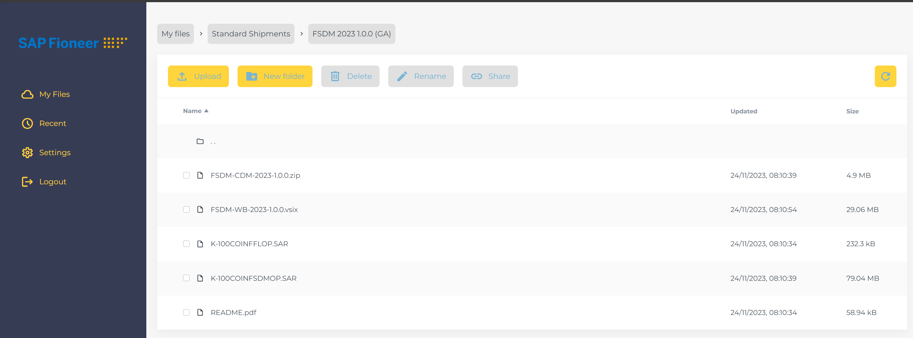Screen dimensions: 913x338
Task: Tick the FSDM-WB-2023-1.0.0.vsix checkbox
Action: [x=186, y=209]
